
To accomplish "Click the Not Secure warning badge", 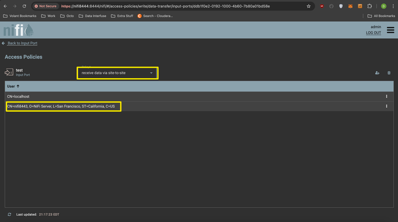I will coord(45,6).
